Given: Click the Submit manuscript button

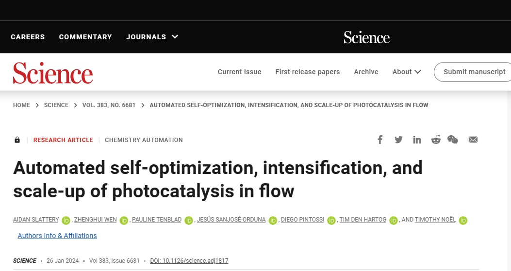Looking at the screenshot, I should [474, 72].
